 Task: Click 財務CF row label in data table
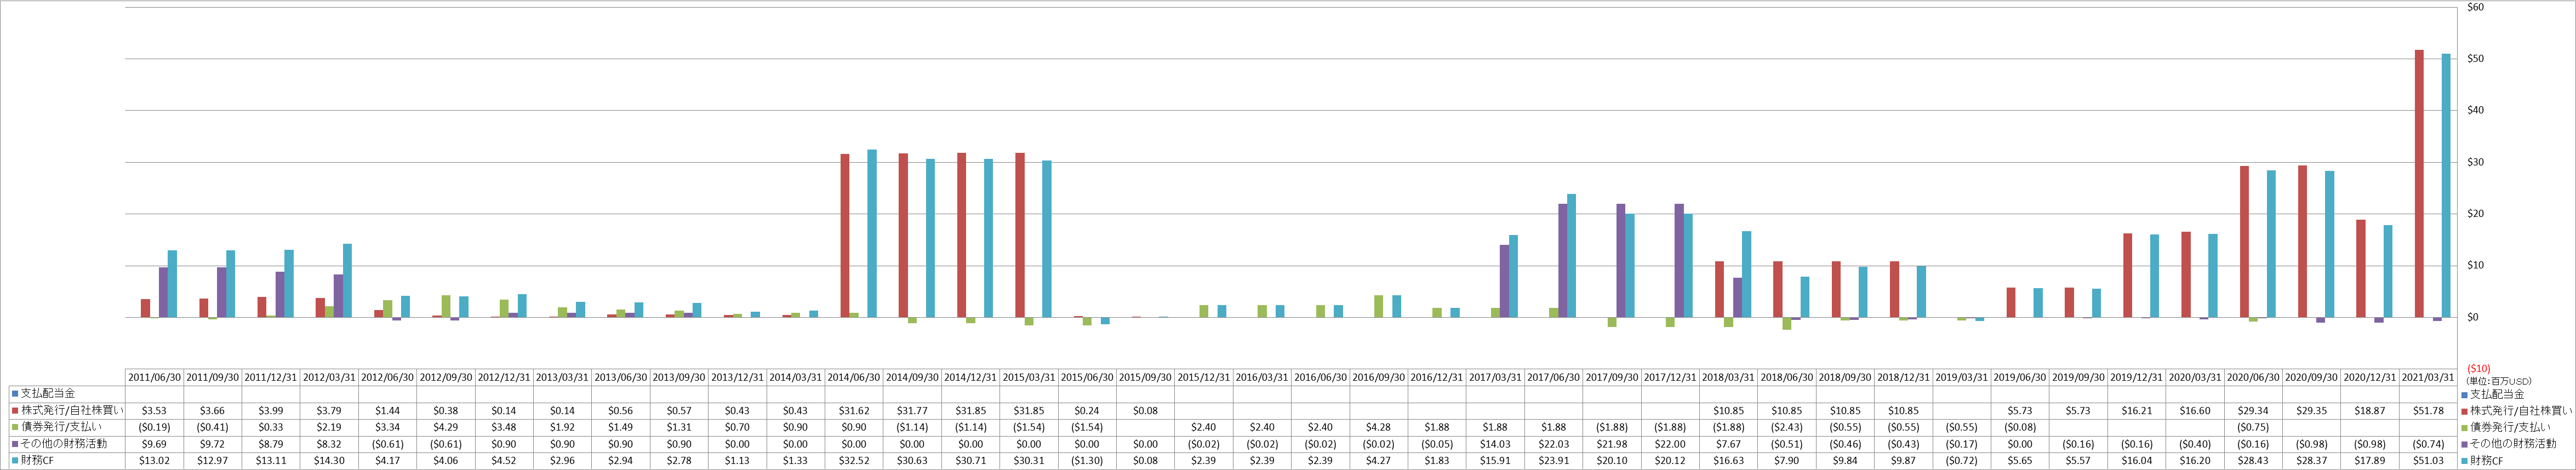[37, 460]
